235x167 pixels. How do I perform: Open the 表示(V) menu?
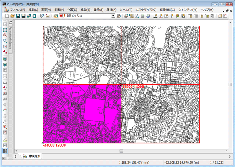[x=46, y=9]
